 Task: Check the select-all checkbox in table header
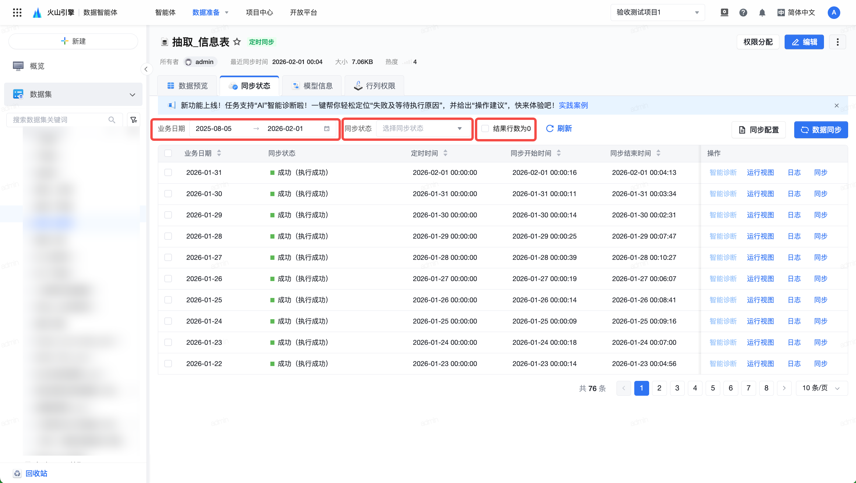(168, 153)
